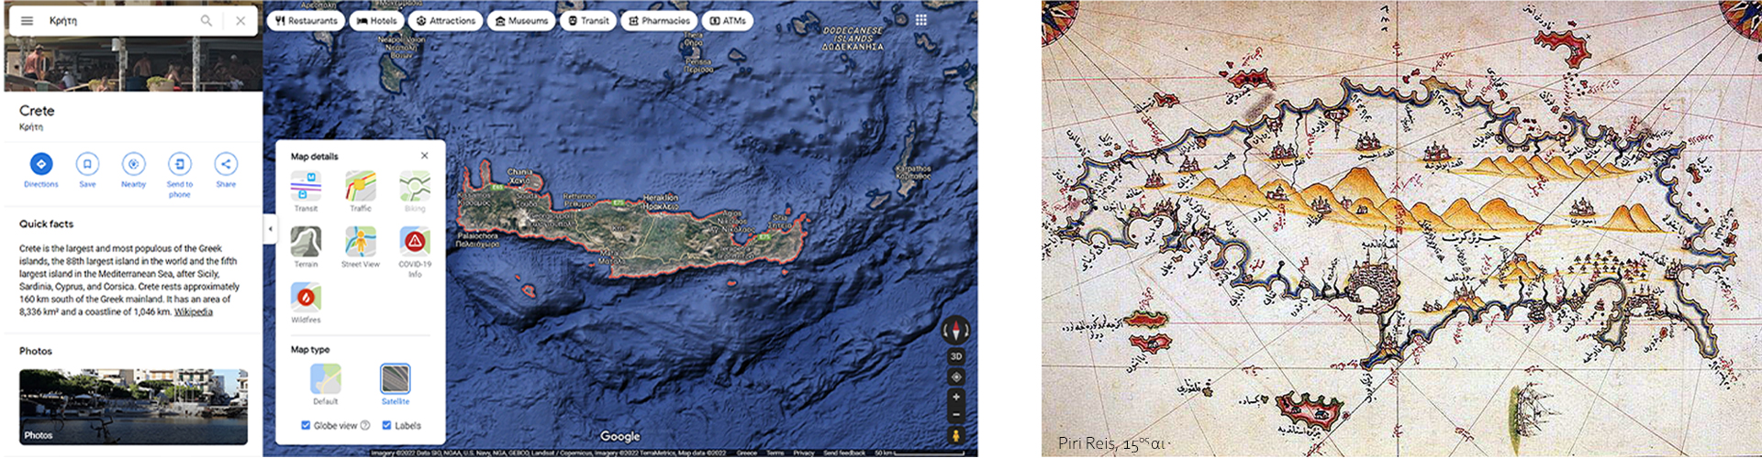The image size is (1762, 458).
Task: Open the Terms link
Action: (775, 453)
